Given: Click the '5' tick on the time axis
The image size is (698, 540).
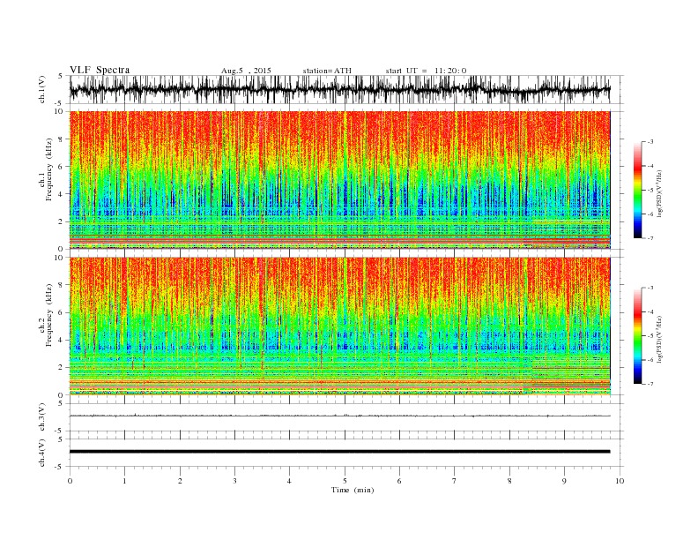Looking at the screenshot, I should 345,481.
